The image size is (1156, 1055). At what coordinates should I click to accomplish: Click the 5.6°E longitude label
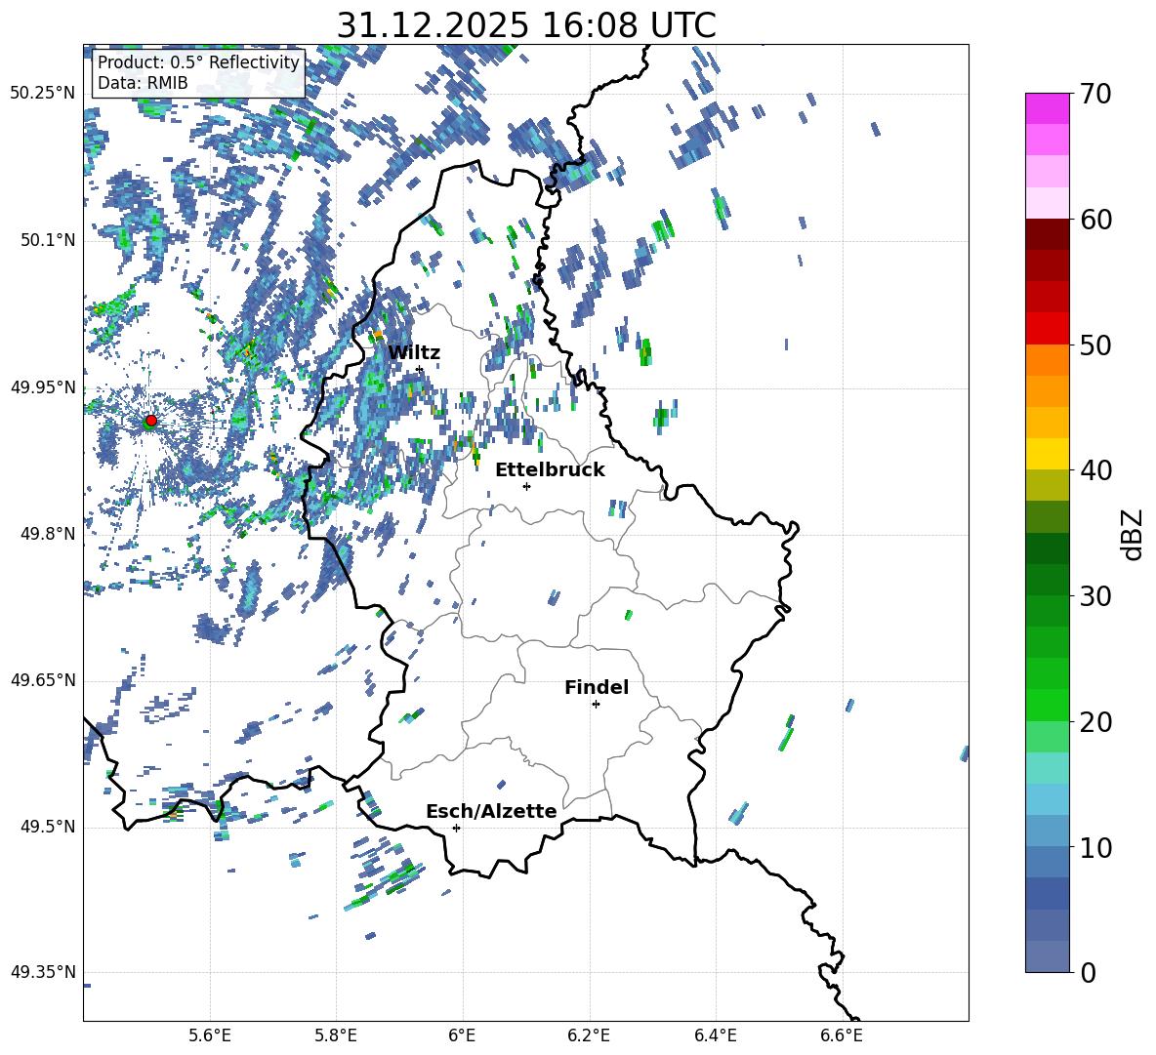[210, 1036]
